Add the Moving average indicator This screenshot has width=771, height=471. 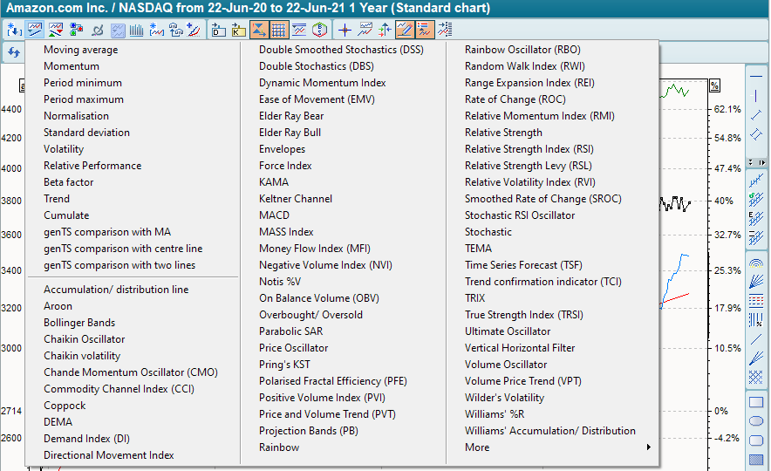click(80, 50)
